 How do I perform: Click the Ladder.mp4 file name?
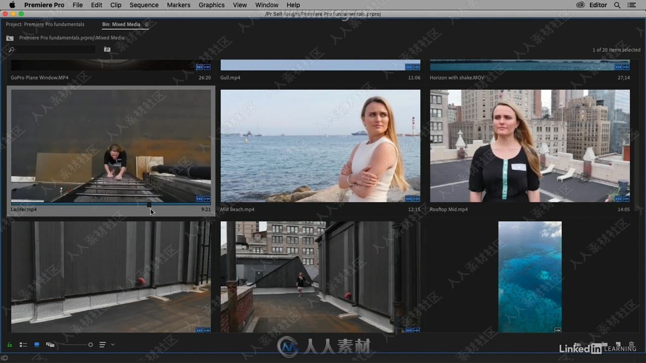tap(24, 209)
